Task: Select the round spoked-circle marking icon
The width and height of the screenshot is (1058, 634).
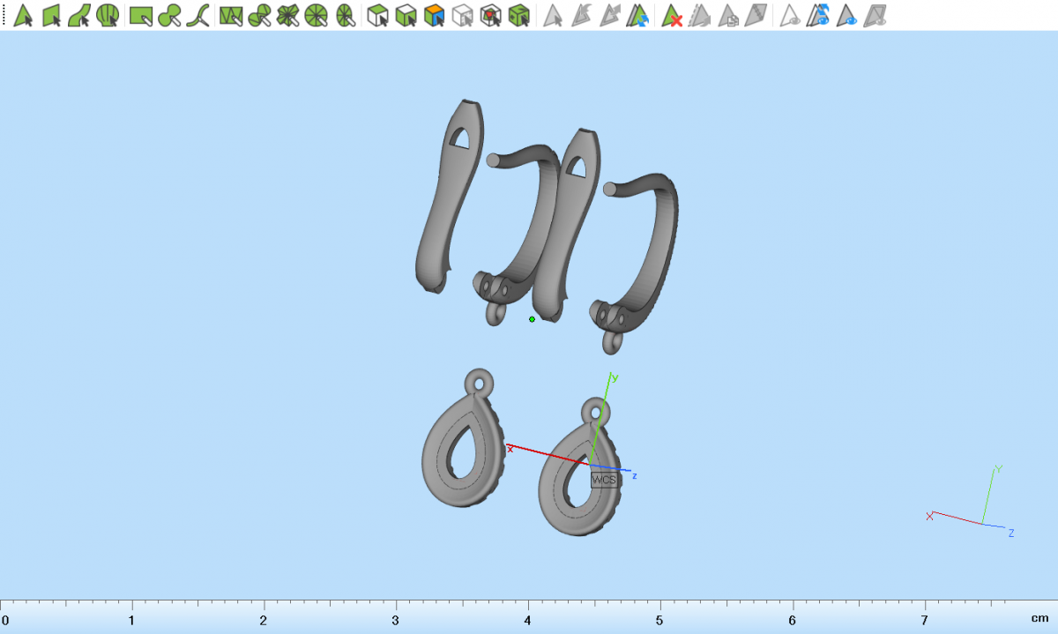Action: [x=317, y=15]
